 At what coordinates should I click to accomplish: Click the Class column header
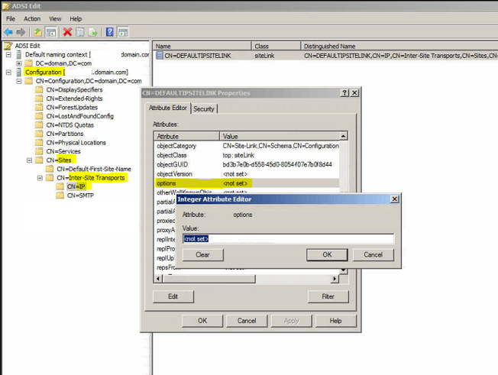[276, 47]
